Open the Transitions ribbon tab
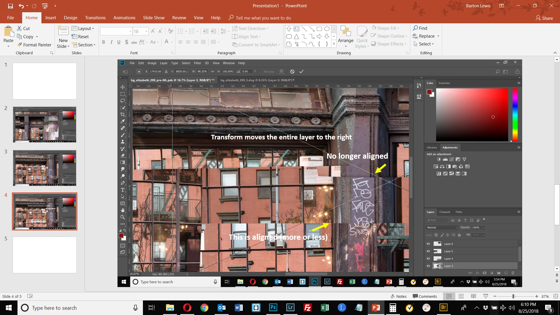560x315 pixels. pos(95,18)
